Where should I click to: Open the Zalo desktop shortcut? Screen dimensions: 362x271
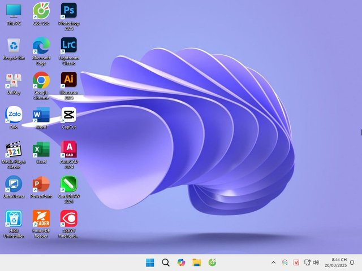(14, 117)
